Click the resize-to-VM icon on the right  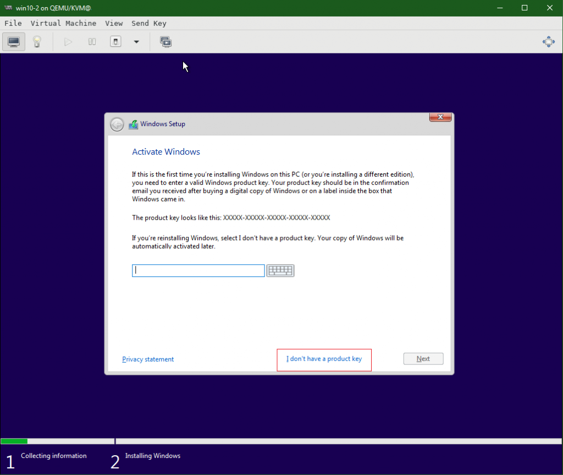[x=548, y=41]
